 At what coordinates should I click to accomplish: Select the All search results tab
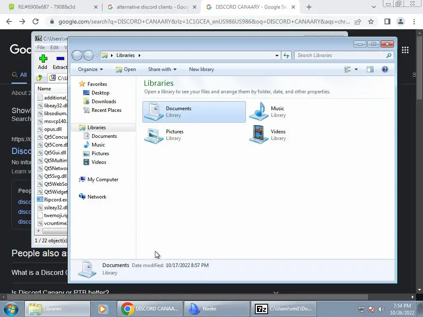(19, 75)
